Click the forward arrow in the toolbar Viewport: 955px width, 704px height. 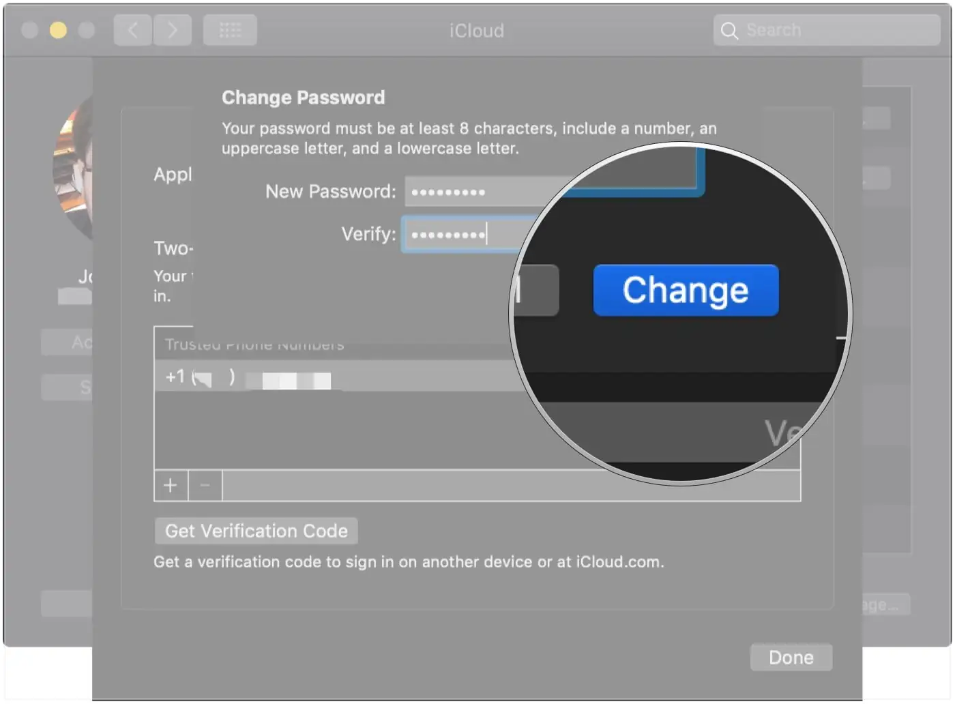coord(172,31)
